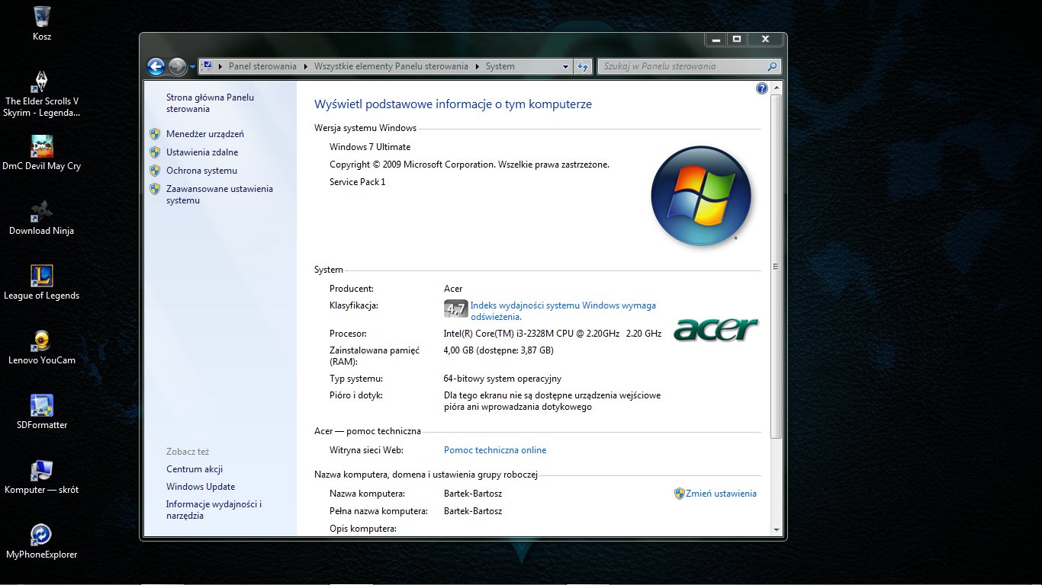
Task: Open the Skyrim Legendary Edition desktop shortcut
Action: 41,82
